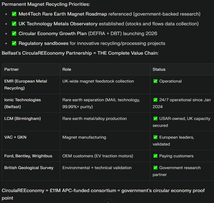This screenshot has width=214, height=203.
Task: Click the Permanent Magnet Recycling Priorities heading
Action: coord(46,4)
